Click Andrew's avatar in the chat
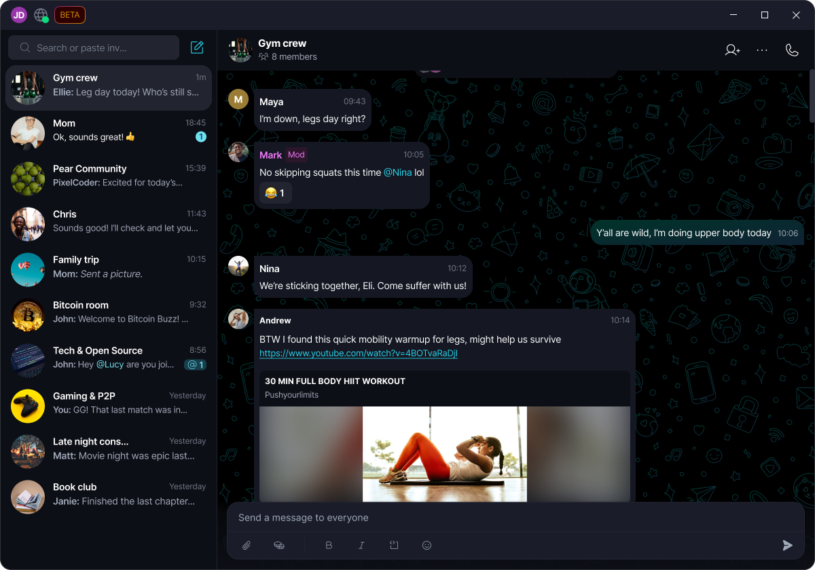This screenshot has height=570, width=815. pyautogui.click(x=238, y=319)
